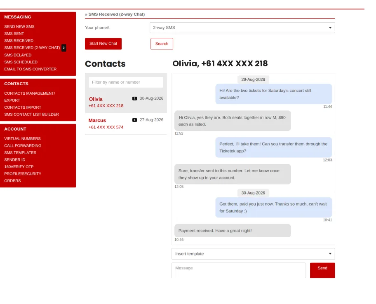Click the 29-Aug-2026 date separator

(x=253, y=80)
